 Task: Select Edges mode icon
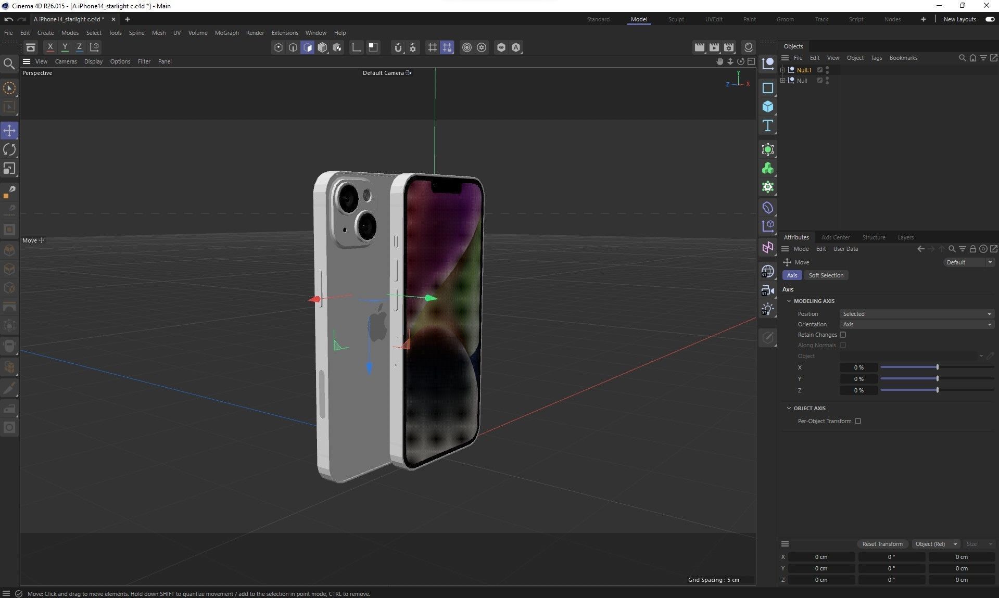[293, 48]
